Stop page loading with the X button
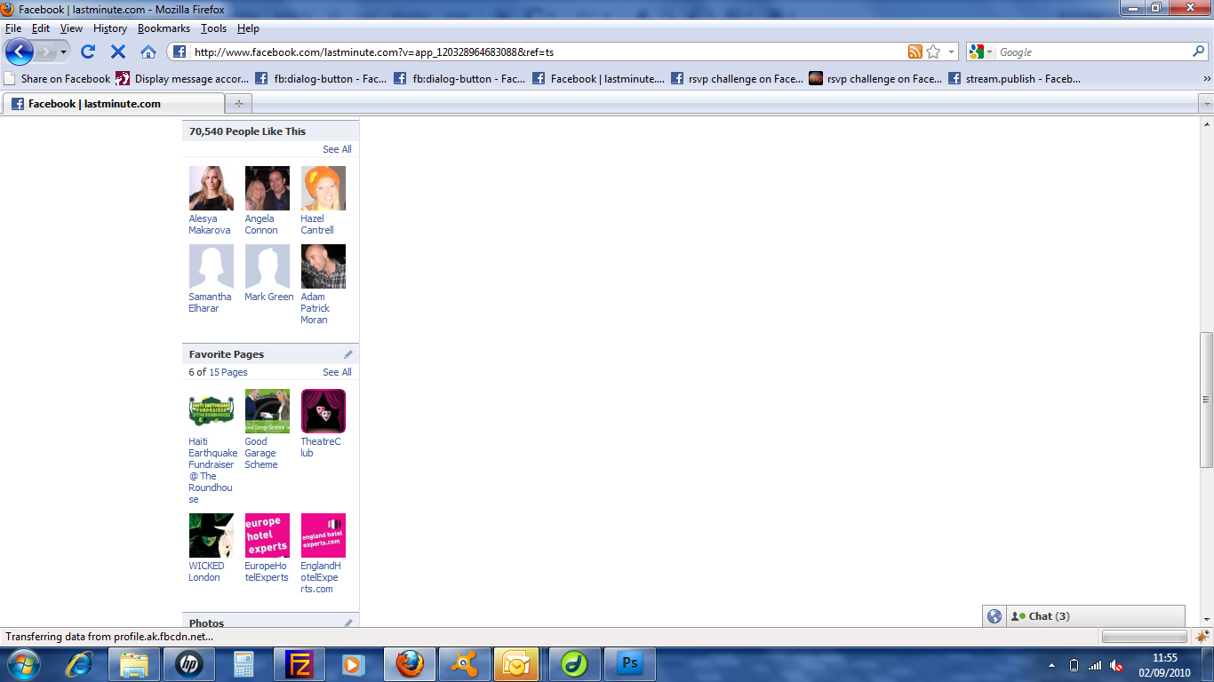1214x682 pixels. click(118, 52)
